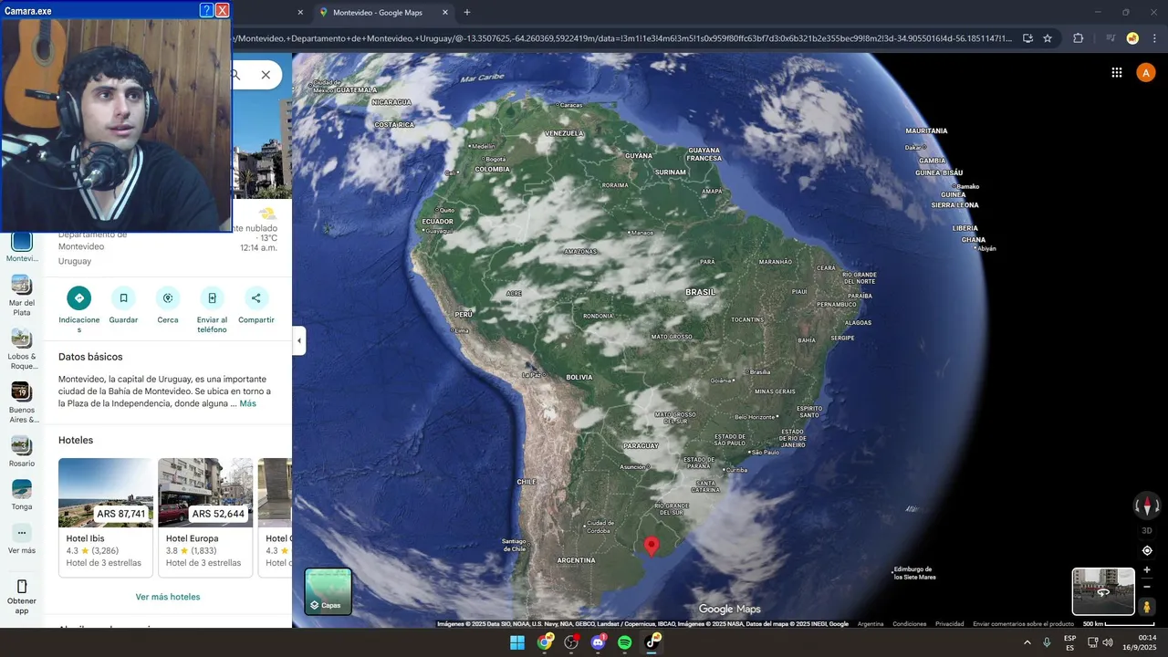Open TikTok from the taskbar
The image size is (1168, 657).
652,642
